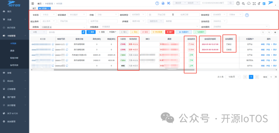This screenshot has height=133, width=279.
Task: Click 详情 in the 湾仔码头 row
Action: [268, 60]
